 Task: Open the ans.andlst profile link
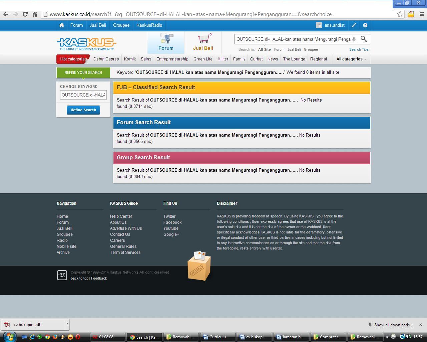click(335, 25)
